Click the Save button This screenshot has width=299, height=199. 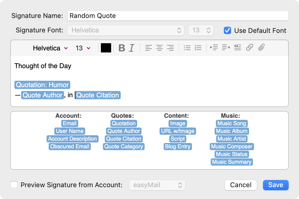(276, 185)
